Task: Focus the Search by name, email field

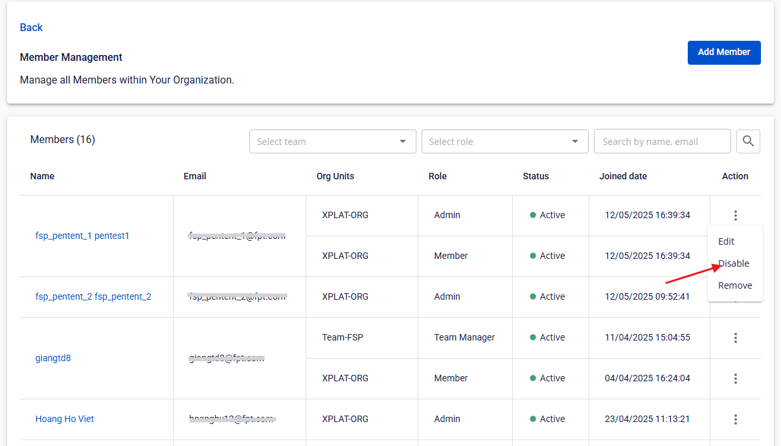Action: click(662, 142)
